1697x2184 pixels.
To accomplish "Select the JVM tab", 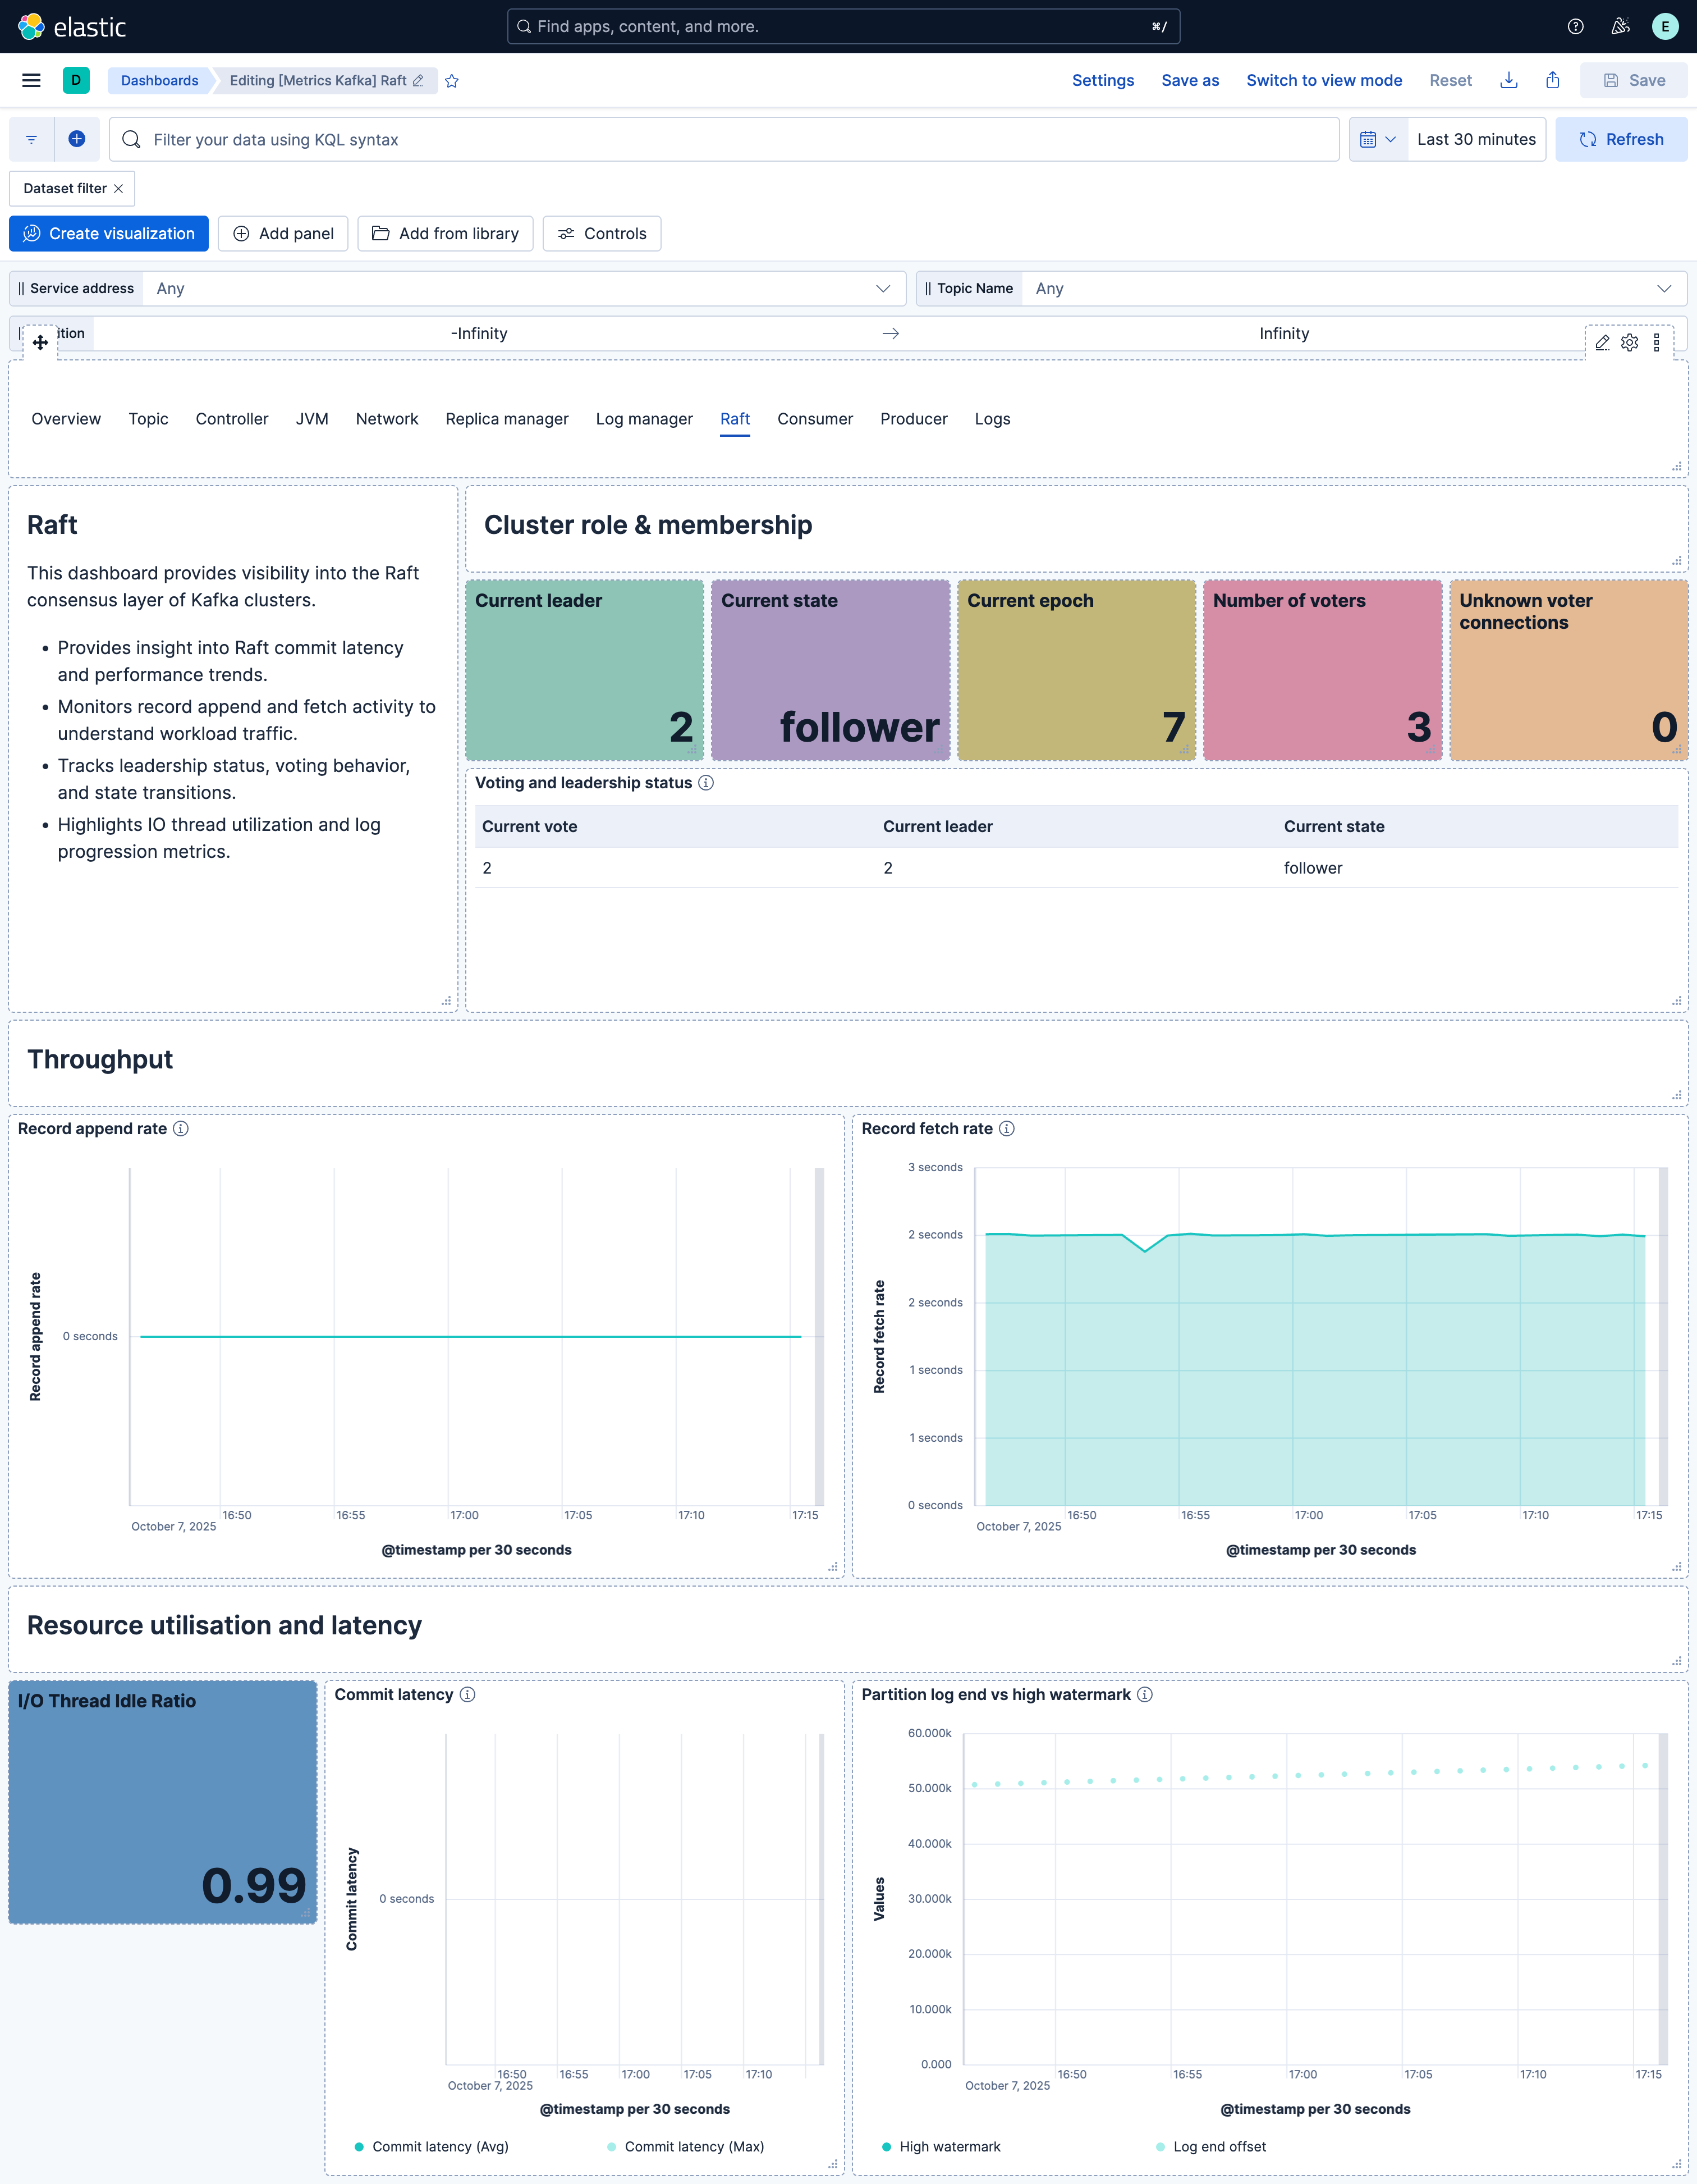I will point(312,419).
